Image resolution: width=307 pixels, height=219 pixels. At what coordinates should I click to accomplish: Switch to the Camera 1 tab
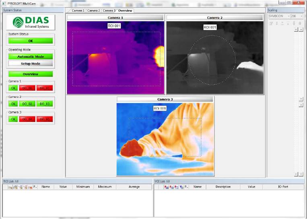coord(78,10)
